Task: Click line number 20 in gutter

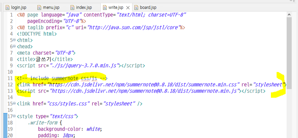Action: pyautogui.click(x=10, y=136)
